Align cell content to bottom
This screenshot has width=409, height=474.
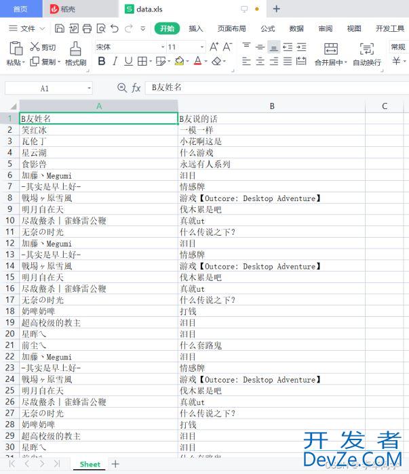[273, 47]
